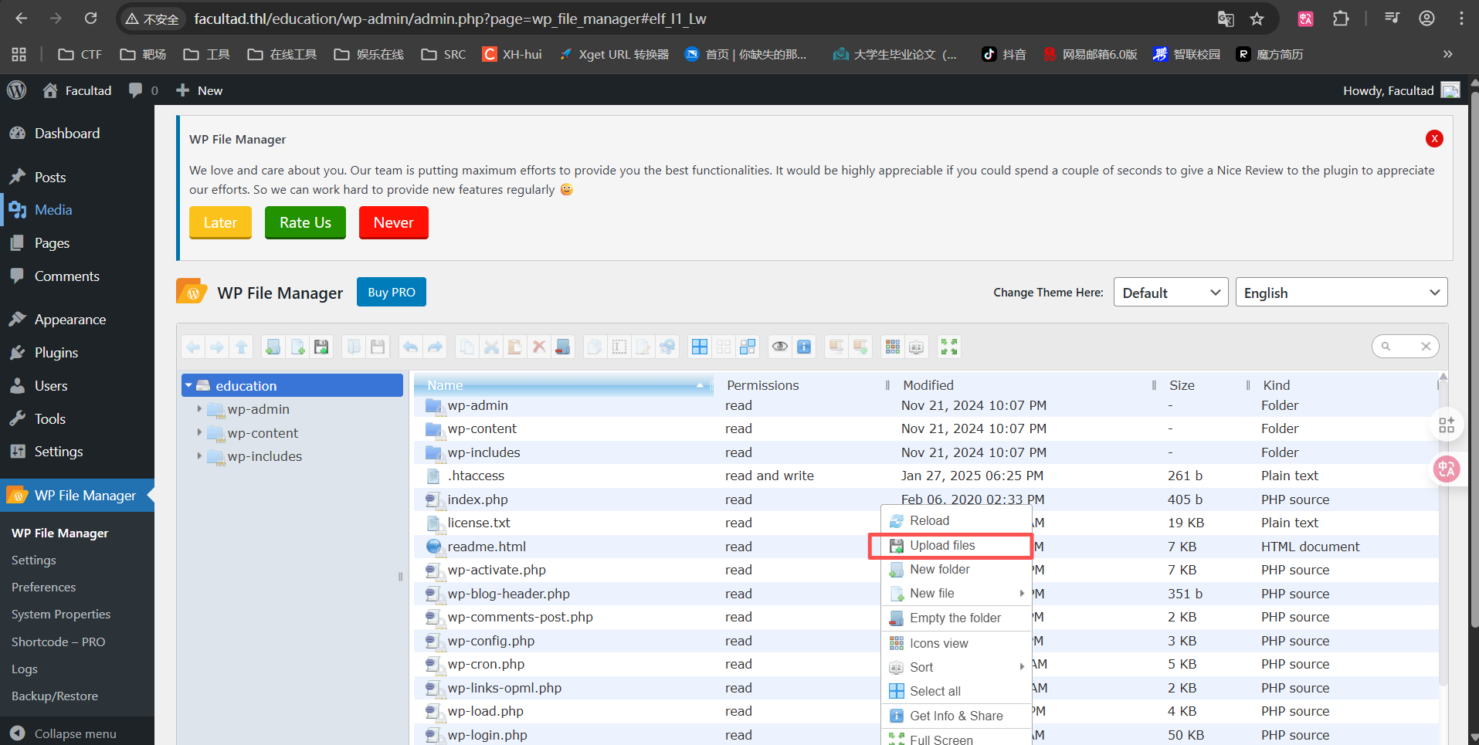Bookmark this page with the star icon
The width and height of the screenshot is (1479, 745).
pos(1257,19)
